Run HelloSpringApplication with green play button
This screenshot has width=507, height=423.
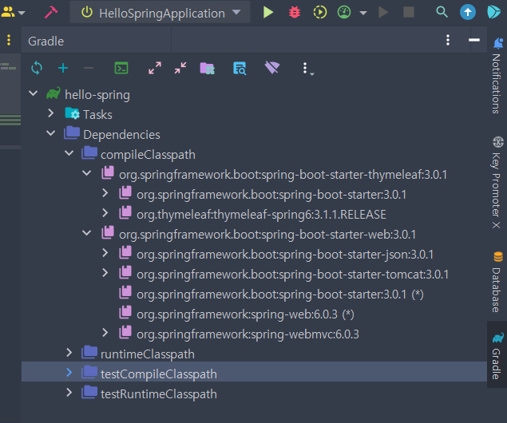click(268, 13)
